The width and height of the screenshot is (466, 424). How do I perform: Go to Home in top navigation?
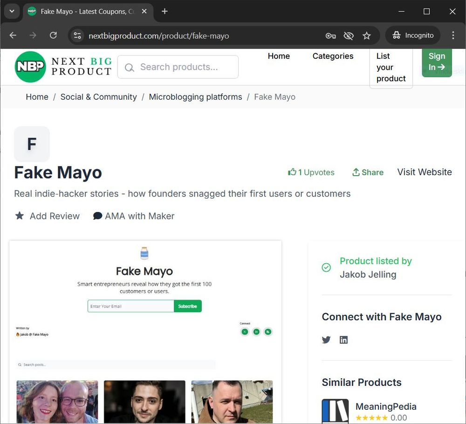[279, 56]
